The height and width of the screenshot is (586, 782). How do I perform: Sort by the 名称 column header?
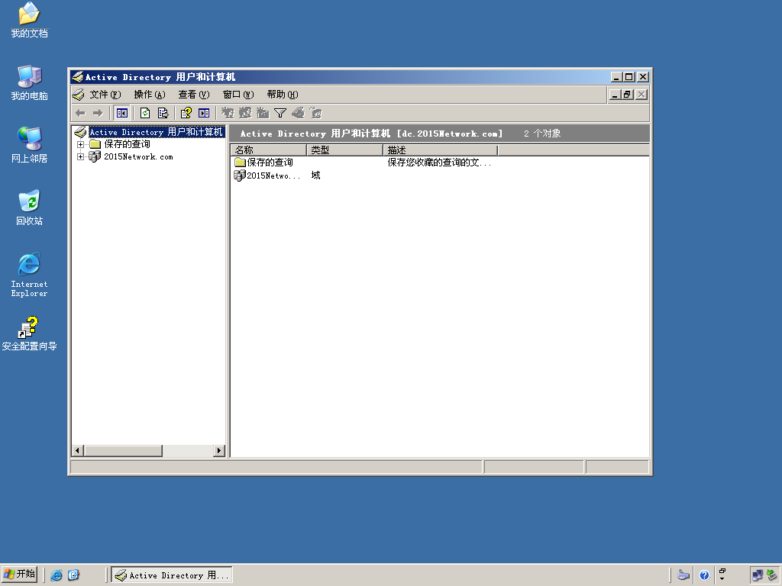(268, 150)
